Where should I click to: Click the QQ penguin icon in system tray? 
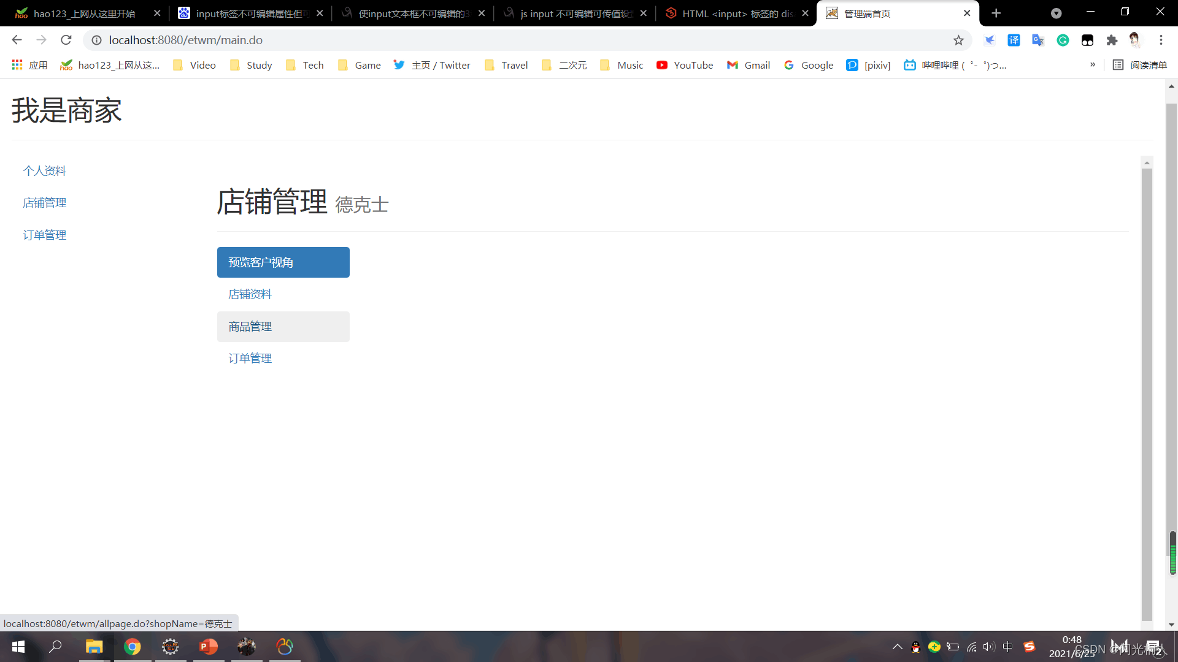[915, 647]
